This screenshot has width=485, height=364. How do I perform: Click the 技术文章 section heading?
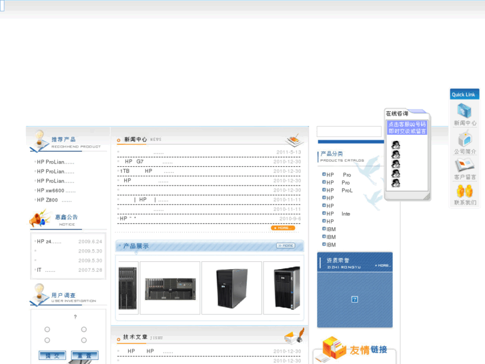(143, 337)
